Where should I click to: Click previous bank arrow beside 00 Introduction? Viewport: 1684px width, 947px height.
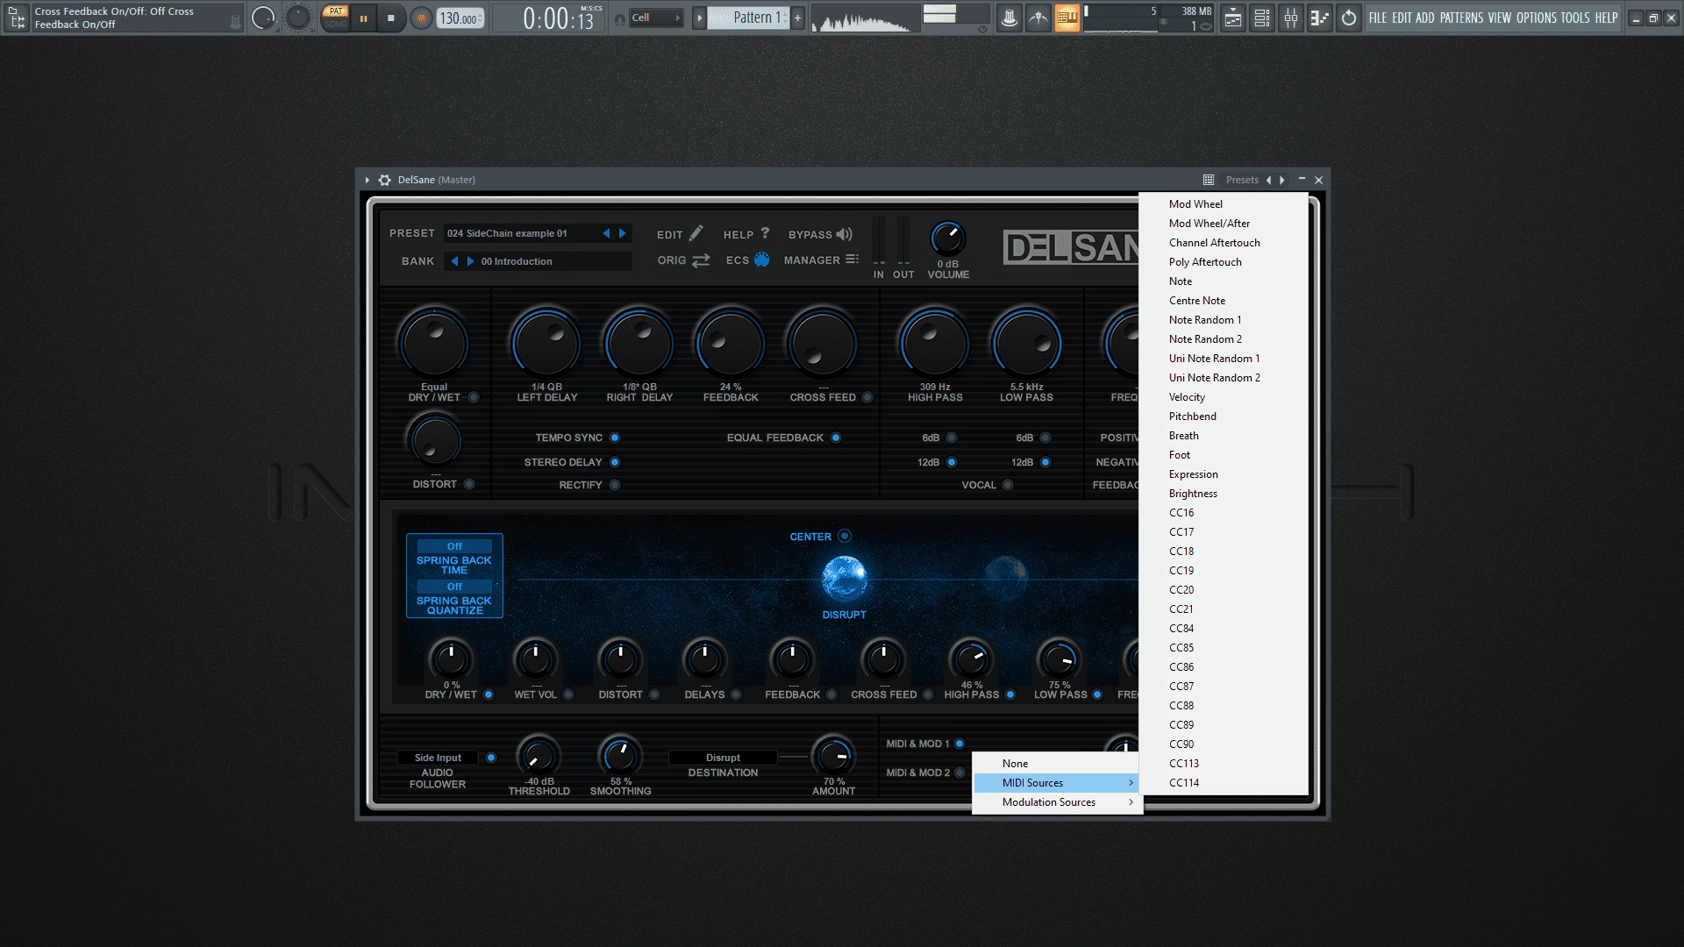454,261
